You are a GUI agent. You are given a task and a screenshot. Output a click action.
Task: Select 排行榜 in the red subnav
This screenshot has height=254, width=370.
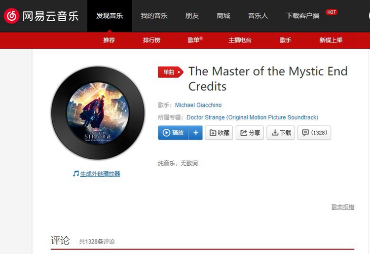[152, 40]
